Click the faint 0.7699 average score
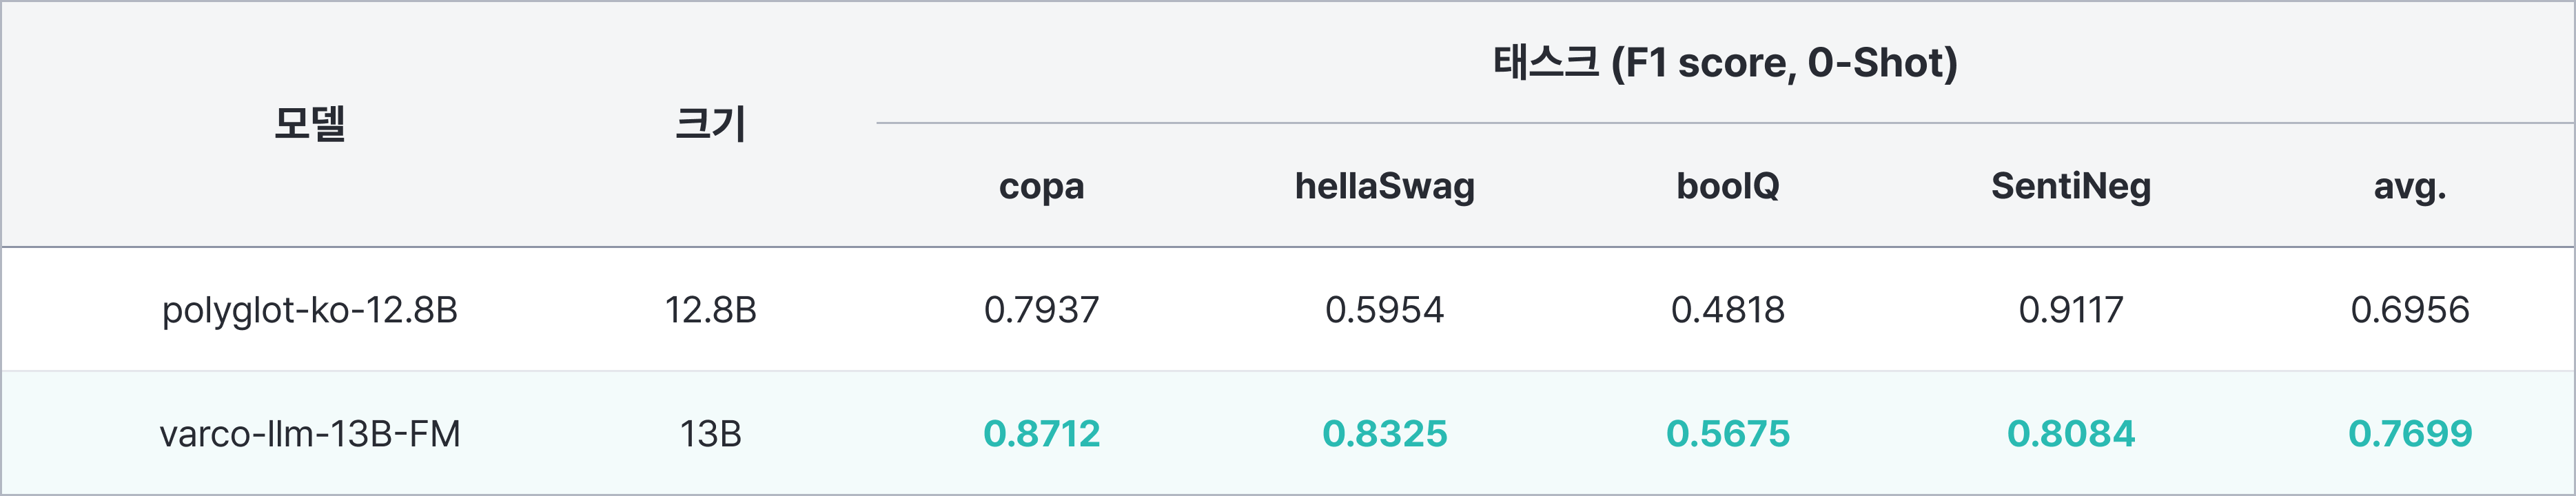 coord(2410,434)
